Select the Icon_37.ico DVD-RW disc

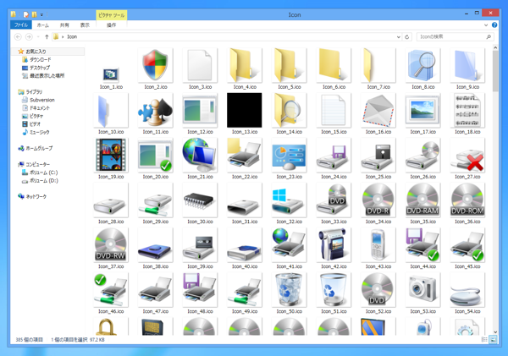(111, 245)
